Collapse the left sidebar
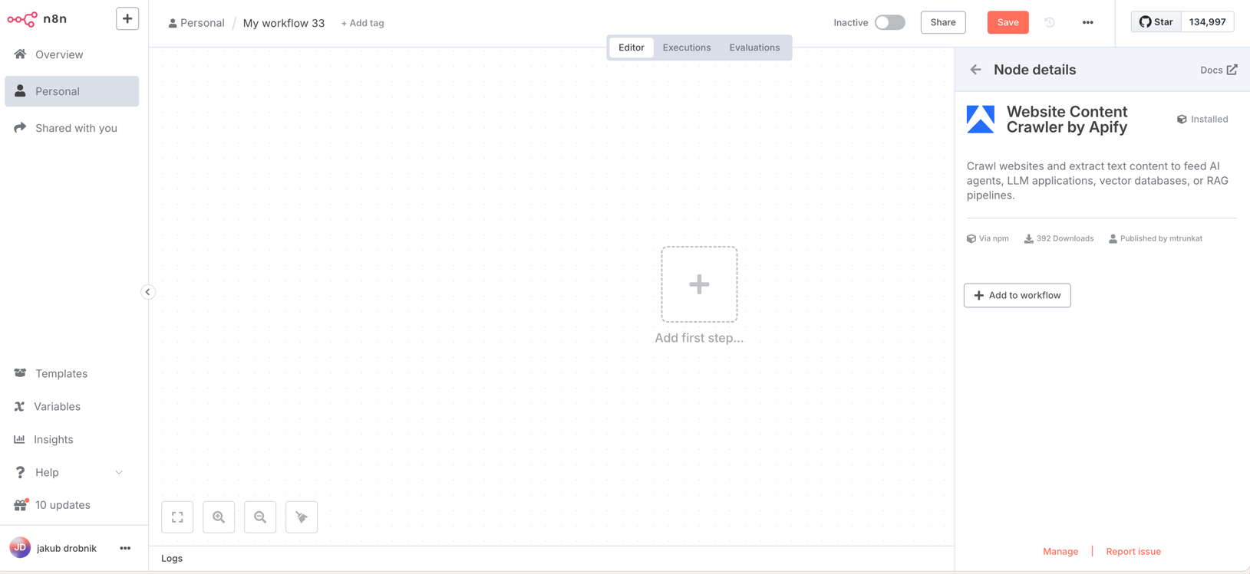The height and width of the screenshot is (574, 1250). (148, 292)
